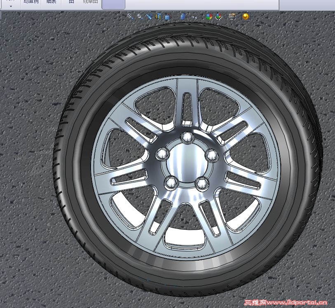Toggle the Section View tool
Viewport: 335px width, 308px height.
(x=158, y=16)
